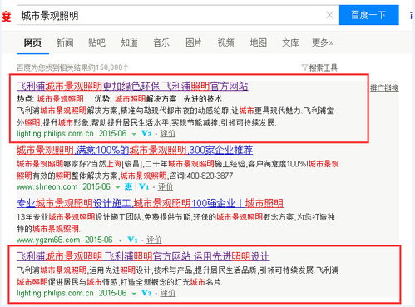Viewport: 415px width, 307px height.
Task: Click the V1 badge on shneon result
Action: 144,186
